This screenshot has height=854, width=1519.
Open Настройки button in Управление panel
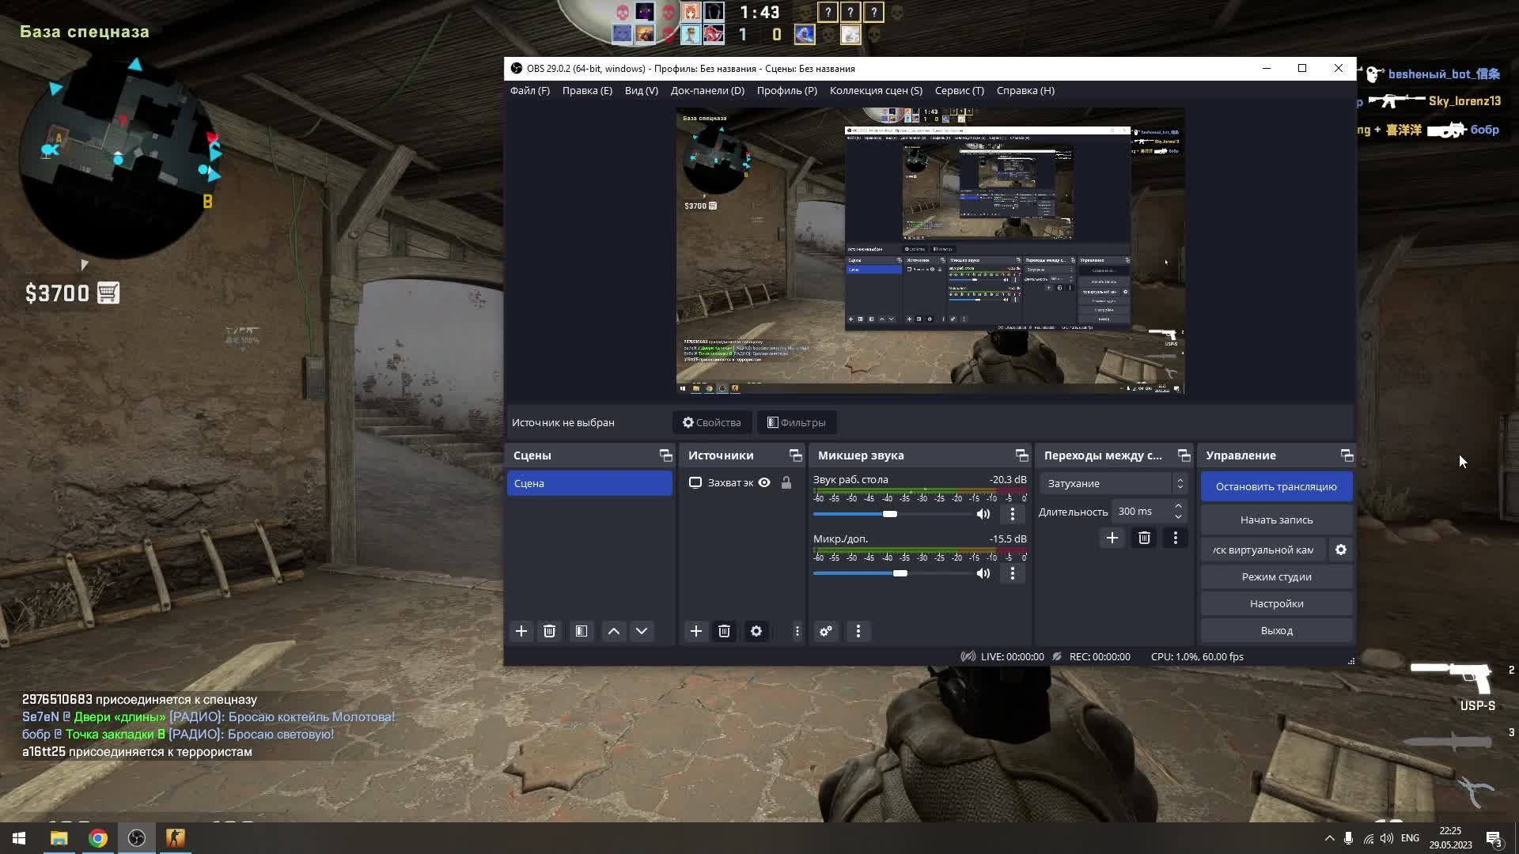click(1276, 603)
